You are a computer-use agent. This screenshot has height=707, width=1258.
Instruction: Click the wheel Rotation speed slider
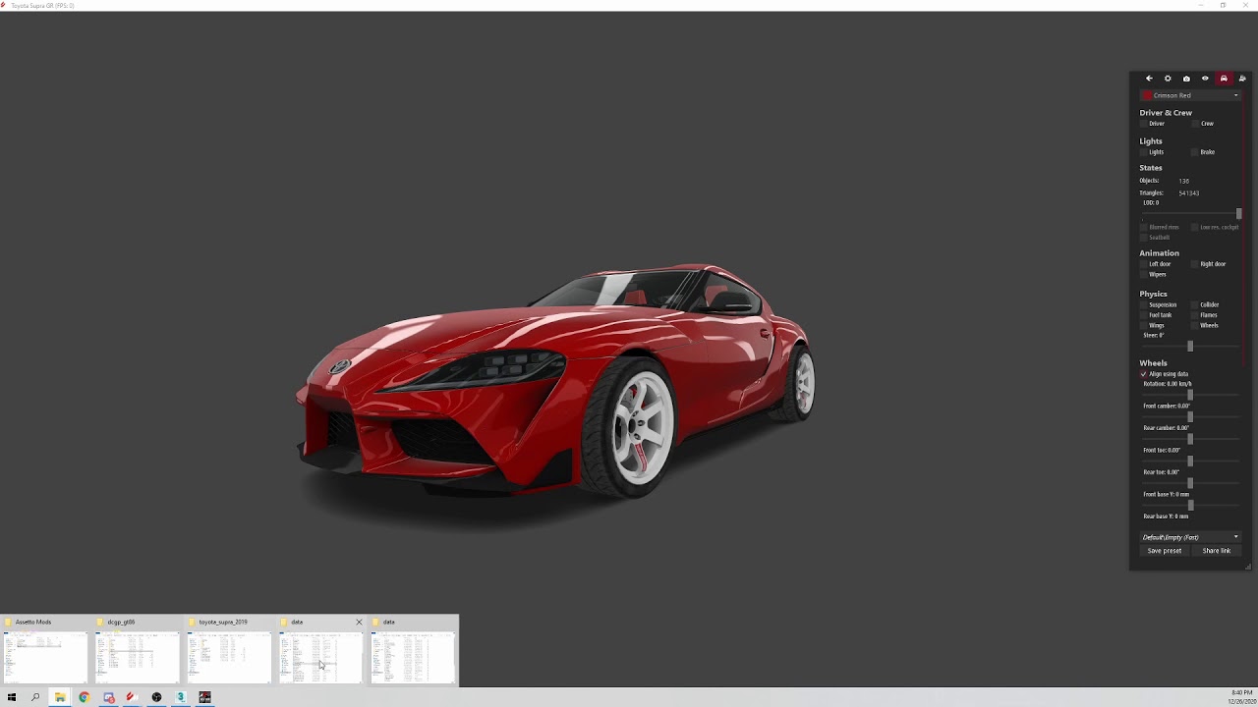click(x=1191, y=395)
